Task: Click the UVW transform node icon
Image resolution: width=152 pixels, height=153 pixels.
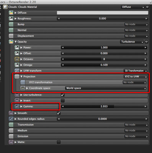Action: coord(17,71)
